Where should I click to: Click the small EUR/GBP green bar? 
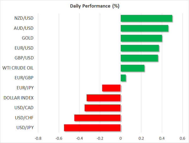pos(123,78)
